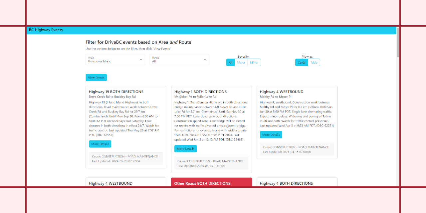Screen dimensions: 426x213
Task: Click the Highway 4 BOTH DIRECTIONS card heading
Action: (x=286, y=183)
